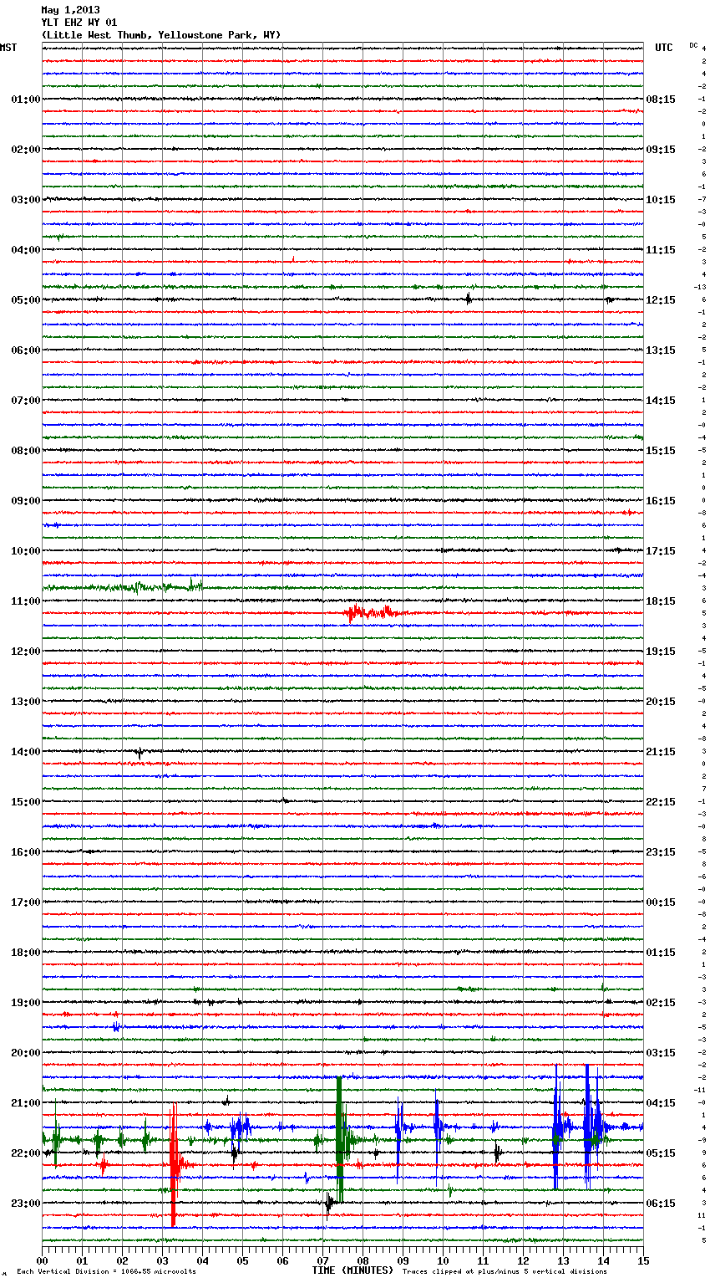The width and height of the screenshot is (710, 1283).
Task: Click the minute tick label "03"
Action: click(162, 1260)
